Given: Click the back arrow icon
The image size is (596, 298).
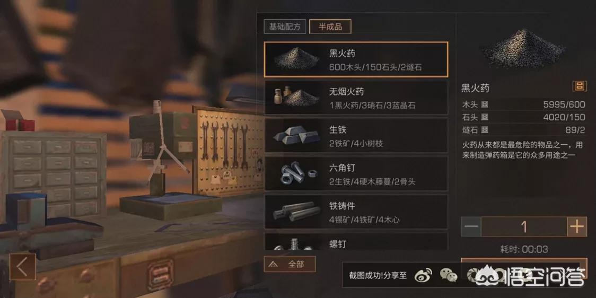Looking at the screenshot, I should pyautogui.click(x=22, y=267).
